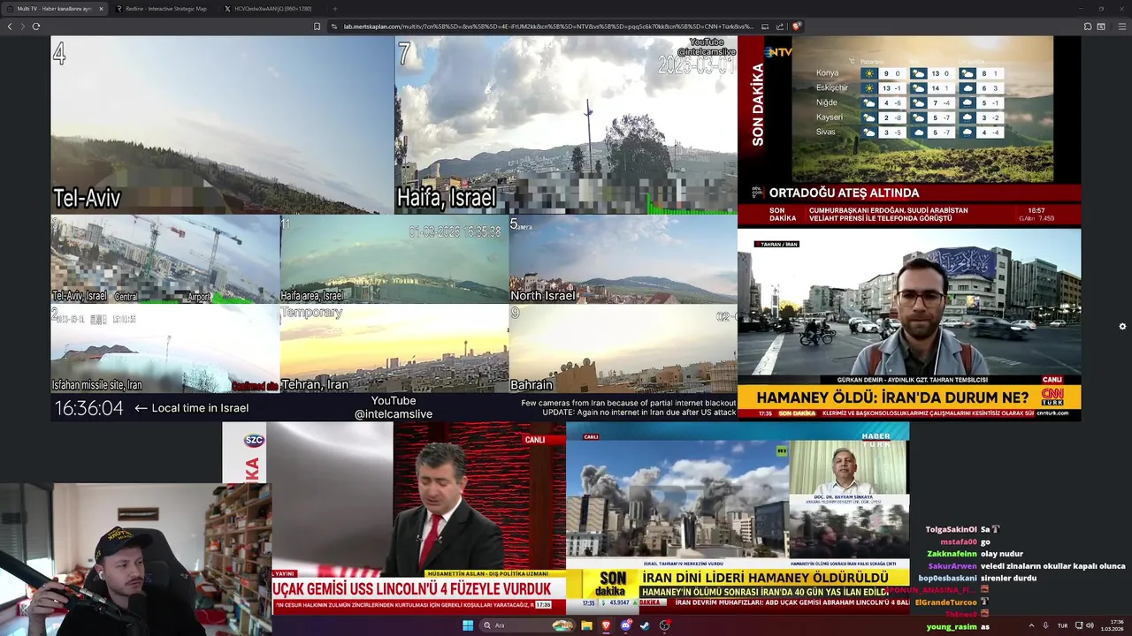Click the NTV weather broadcast panel
Viewport: 1132px width, 636px height.
coord(909,131)
